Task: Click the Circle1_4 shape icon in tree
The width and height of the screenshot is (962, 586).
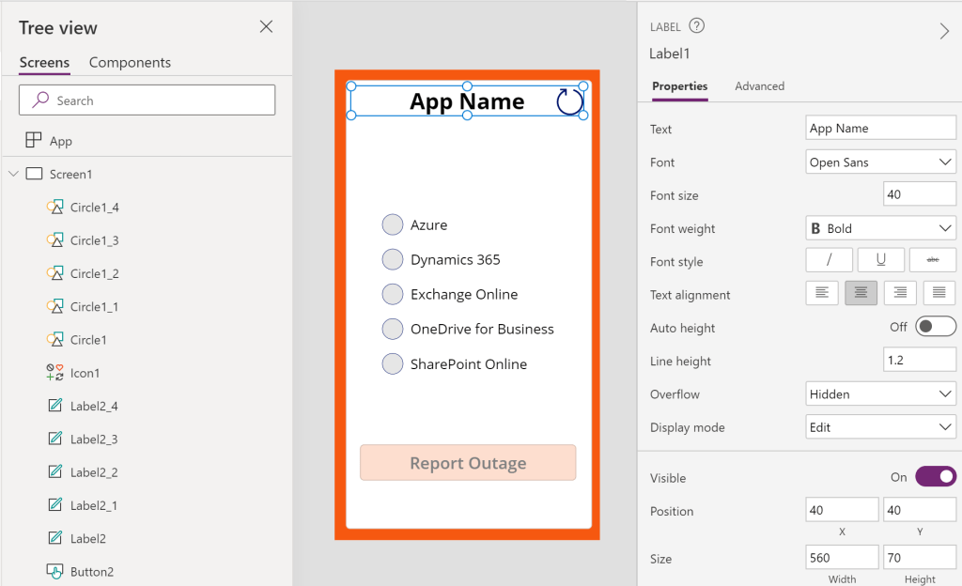Action: (x=55, y=208)
